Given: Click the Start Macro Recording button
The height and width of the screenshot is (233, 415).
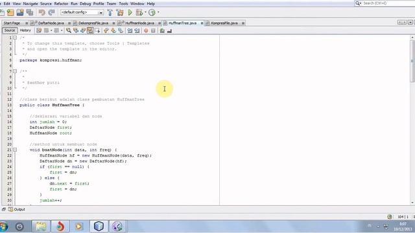Looking at the screenshot, I should (146, 30).
